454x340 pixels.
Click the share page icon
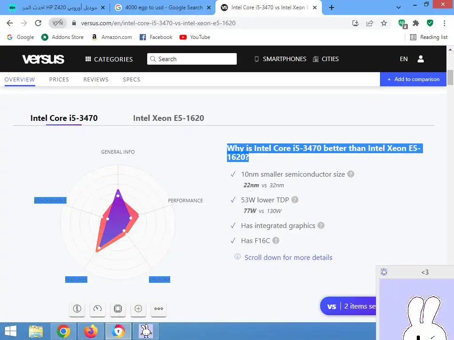pos(370,23)
